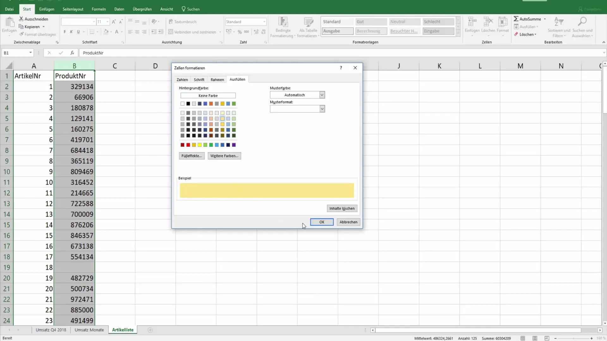This screenshot has width=607, height=341.
Task: Open the Musterfarbe Automatisch dropdown
Action: pyautogui.click(x=322, y=95)
